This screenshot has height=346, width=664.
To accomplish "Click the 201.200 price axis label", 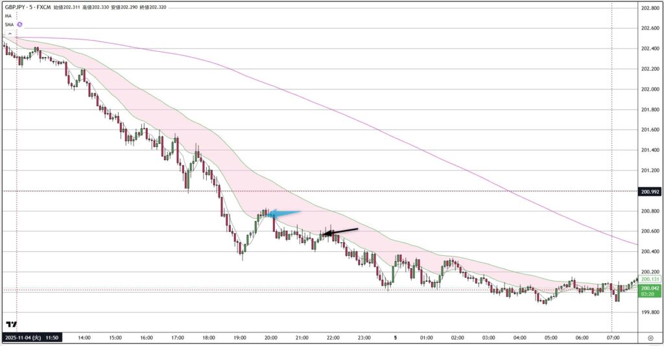I will pos(650,170).
